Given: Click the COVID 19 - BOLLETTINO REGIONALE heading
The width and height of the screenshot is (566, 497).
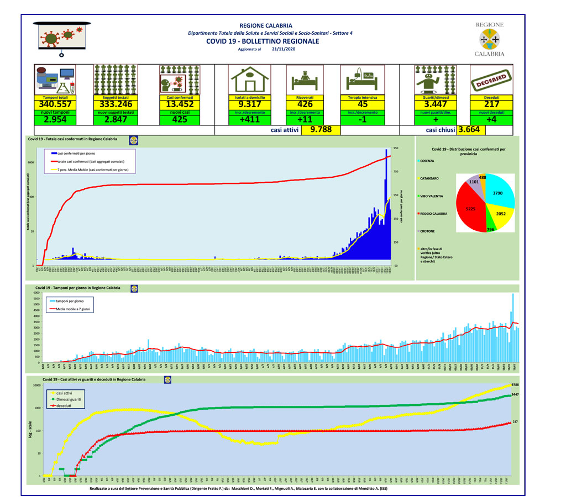Looking at the screenshot, I should (263, 41).
